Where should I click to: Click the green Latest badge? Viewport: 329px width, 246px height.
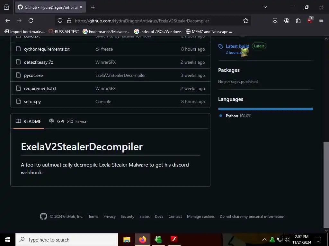[259, 46]
